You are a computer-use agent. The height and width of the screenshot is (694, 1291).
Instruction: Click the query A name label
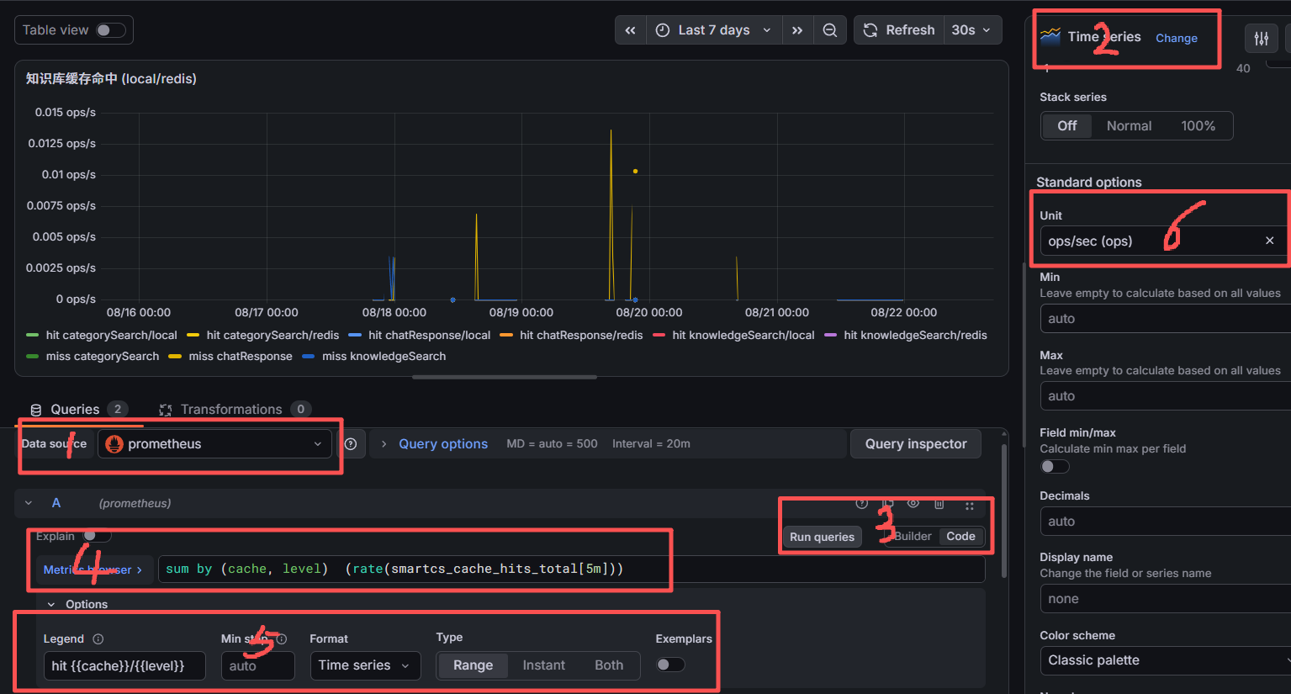click(x=56, y=503)
